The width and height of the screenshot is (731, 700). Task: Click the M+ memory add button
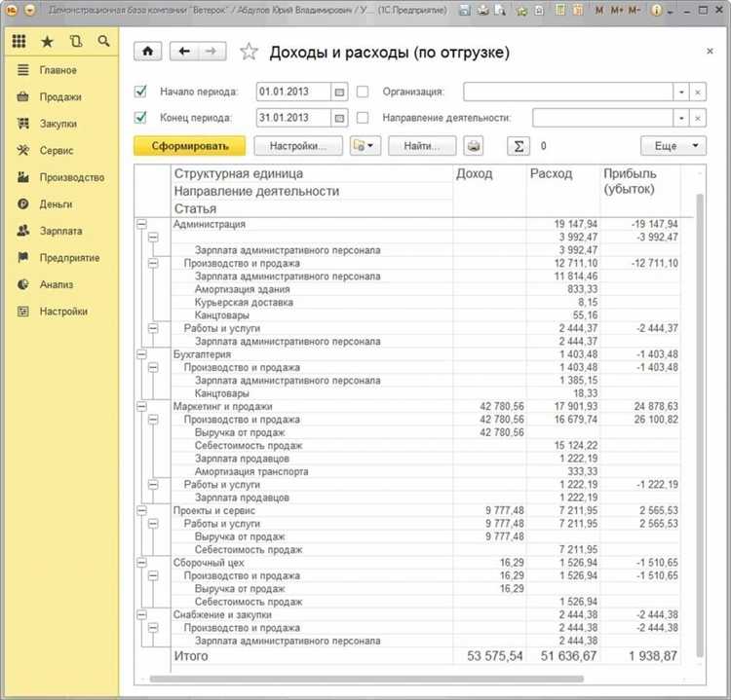(617, 11)
